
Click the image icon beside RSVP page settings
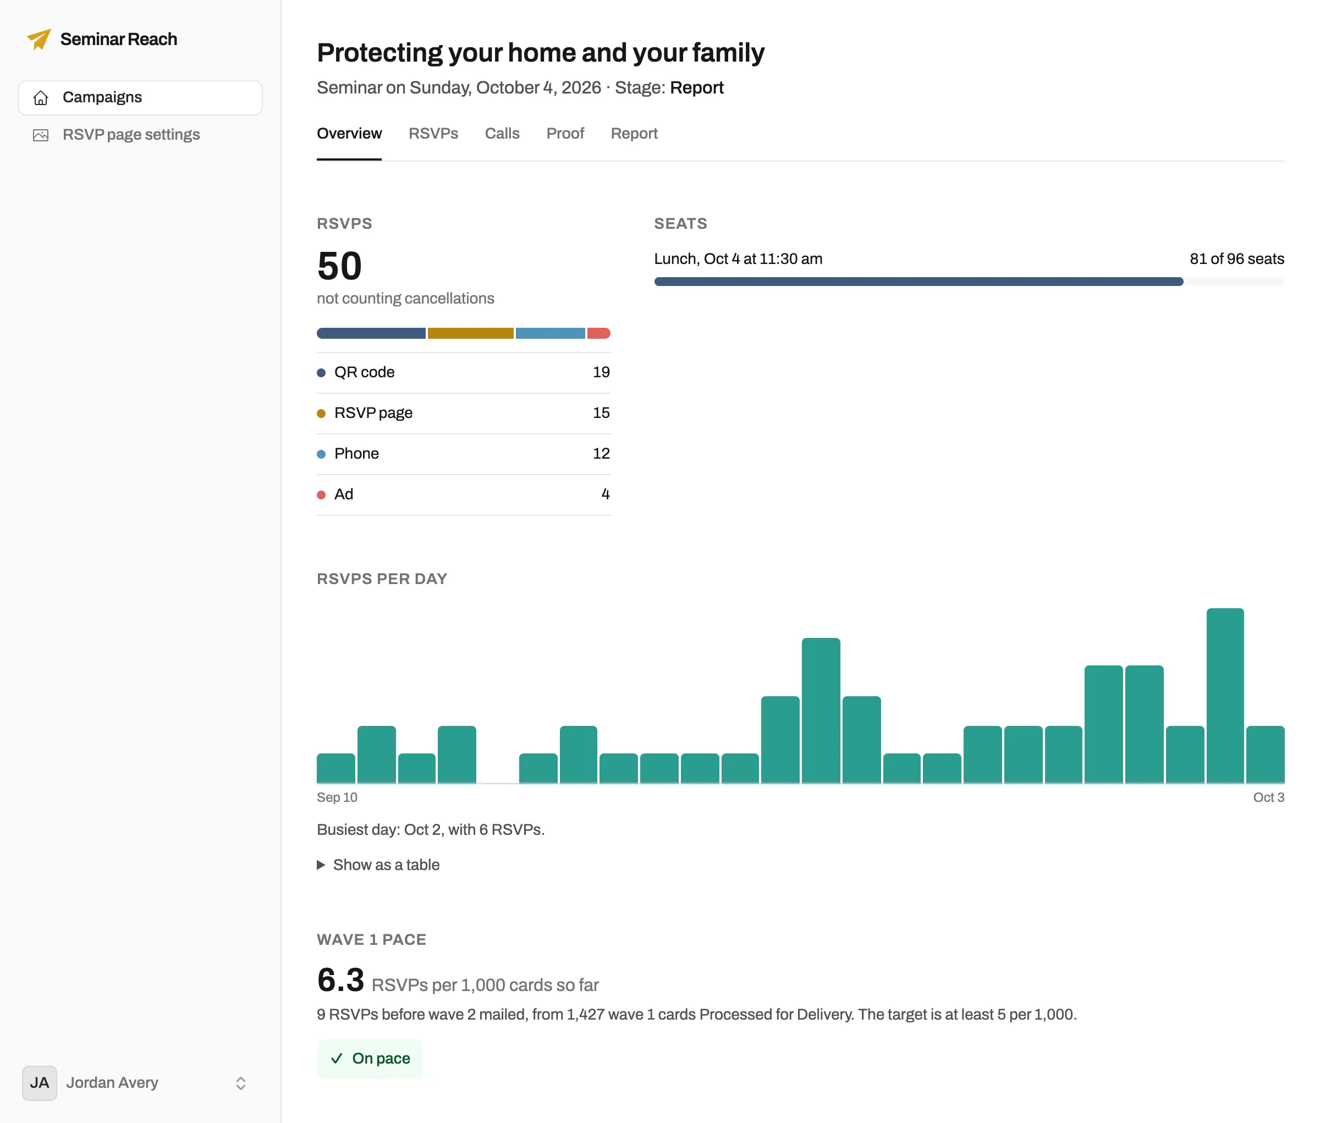click(41, 135)
